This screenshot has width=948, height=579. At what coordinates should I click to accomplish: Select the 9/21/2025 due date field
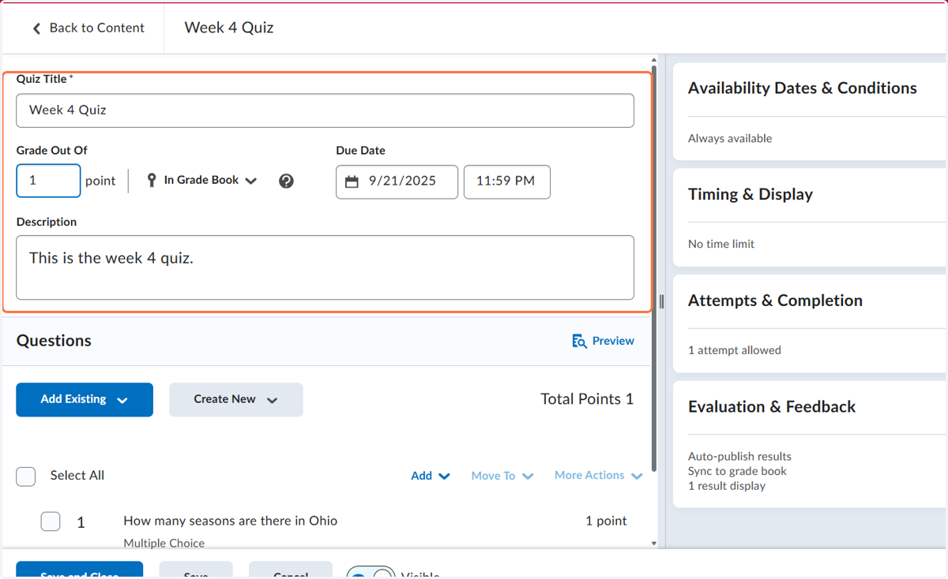tap(397, 181)
